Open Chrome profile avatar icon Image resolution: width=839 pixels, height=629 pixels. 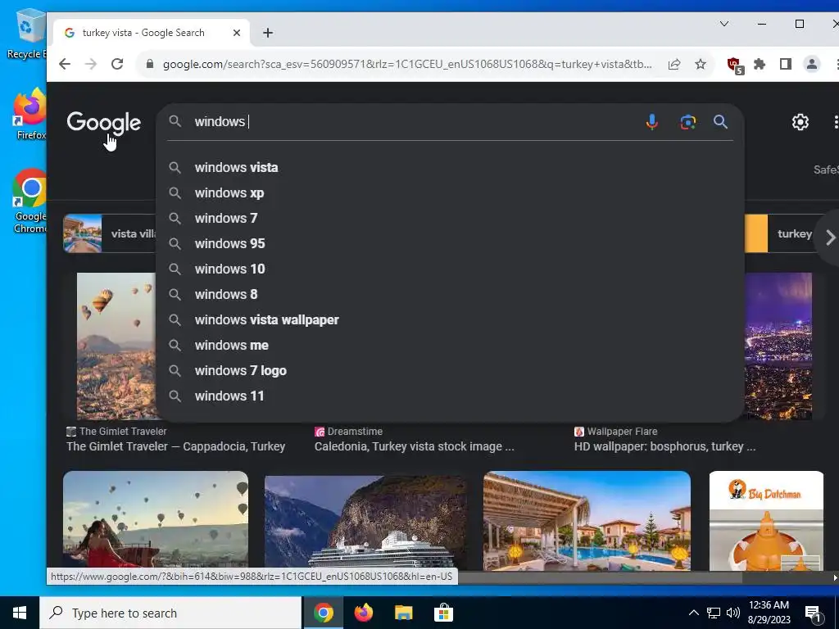point(811,64)
